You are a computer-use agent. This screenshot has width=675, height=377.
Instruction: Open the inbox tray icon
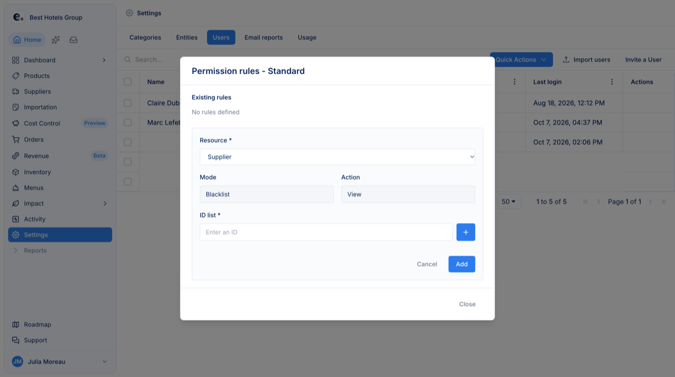(x=74, y=40)
